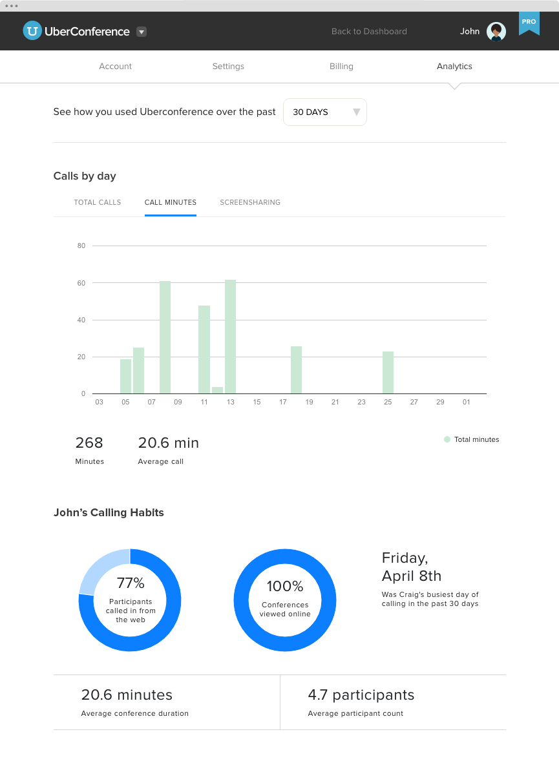This screenshot has height=774, width=559.
Task: Select the CALL MINUTES chart tab
Action: click(171, 202)
